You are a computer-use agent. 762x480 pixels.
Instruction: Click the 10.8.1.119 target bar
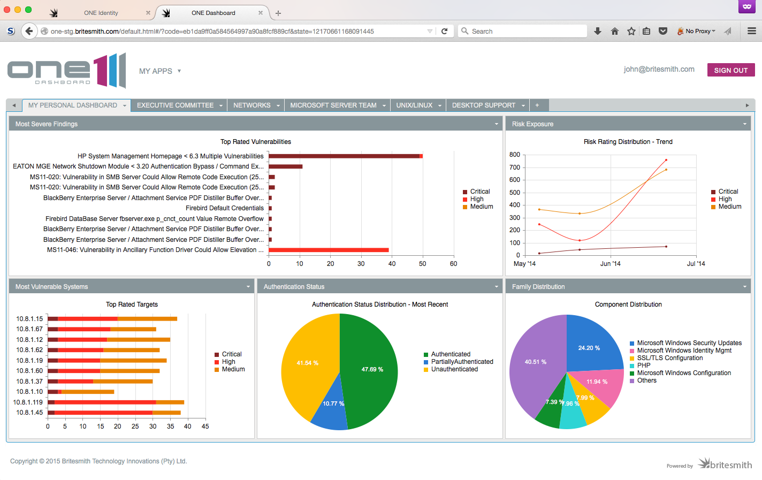click(116, 402)
